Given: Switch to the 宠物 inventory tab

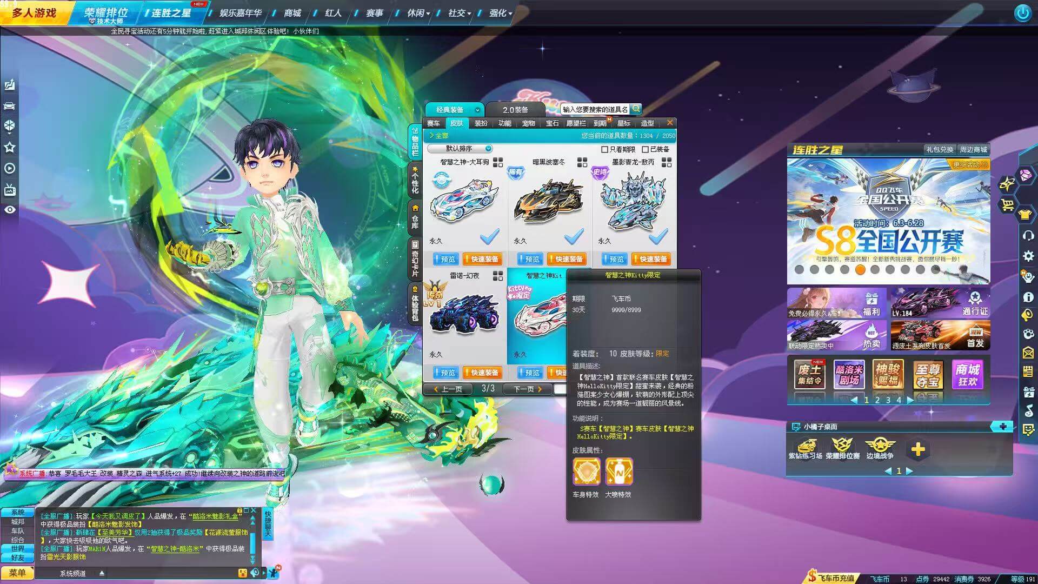Looking at the screenshot, I should click(528, 123).
